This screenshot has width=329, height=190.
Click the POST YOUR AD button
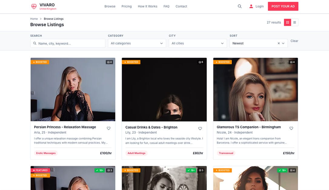tap(283, 6)
